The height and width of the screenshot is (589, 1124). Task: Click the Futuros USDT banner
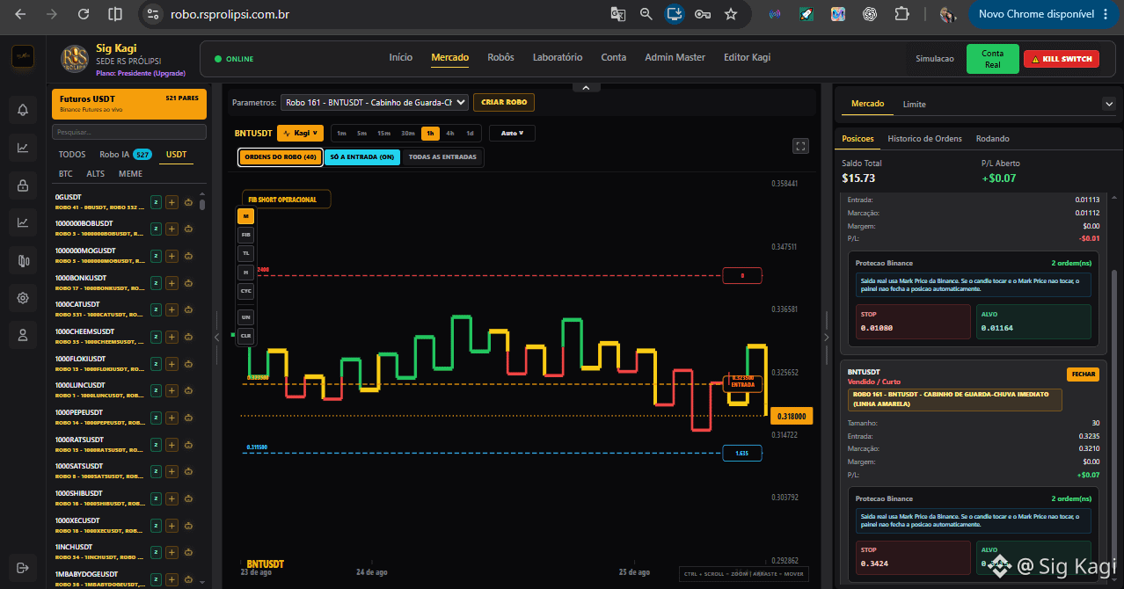(x=129, y=104)
